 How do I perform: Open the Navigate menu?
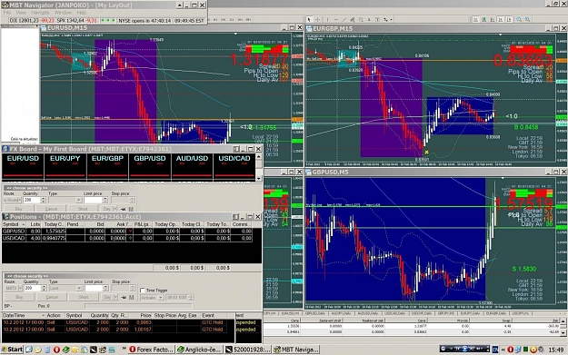tap(40, 13)
